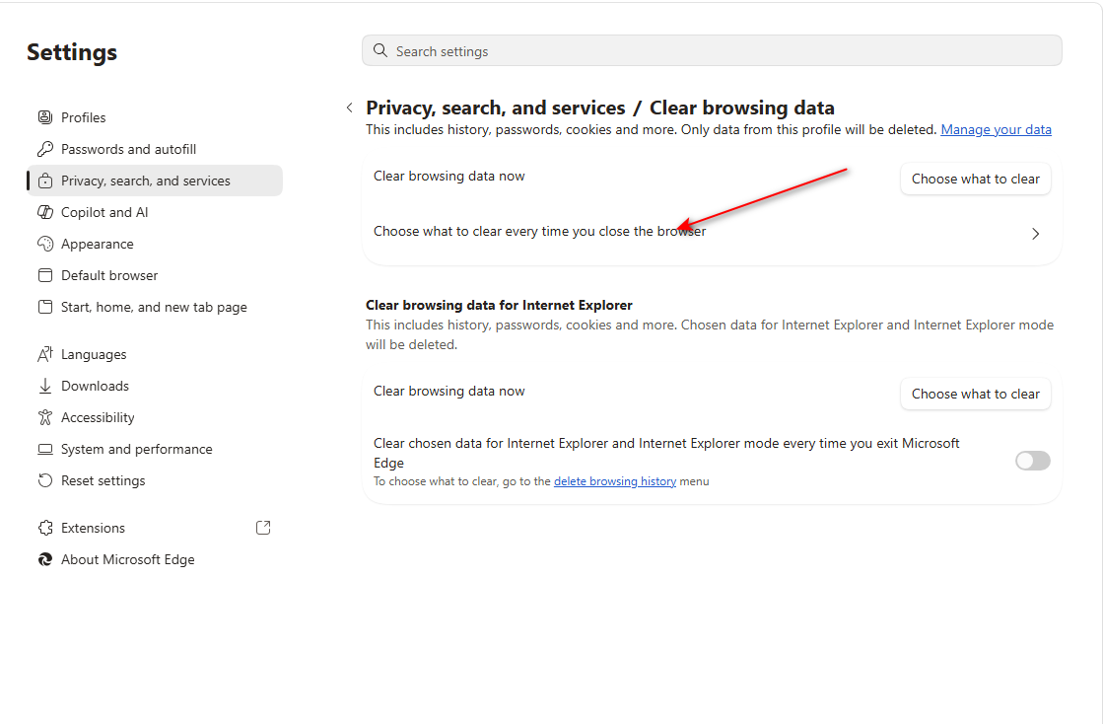Click Privacy, search, and services breadcrumb

pyautogui.click(x=495, y=108)
